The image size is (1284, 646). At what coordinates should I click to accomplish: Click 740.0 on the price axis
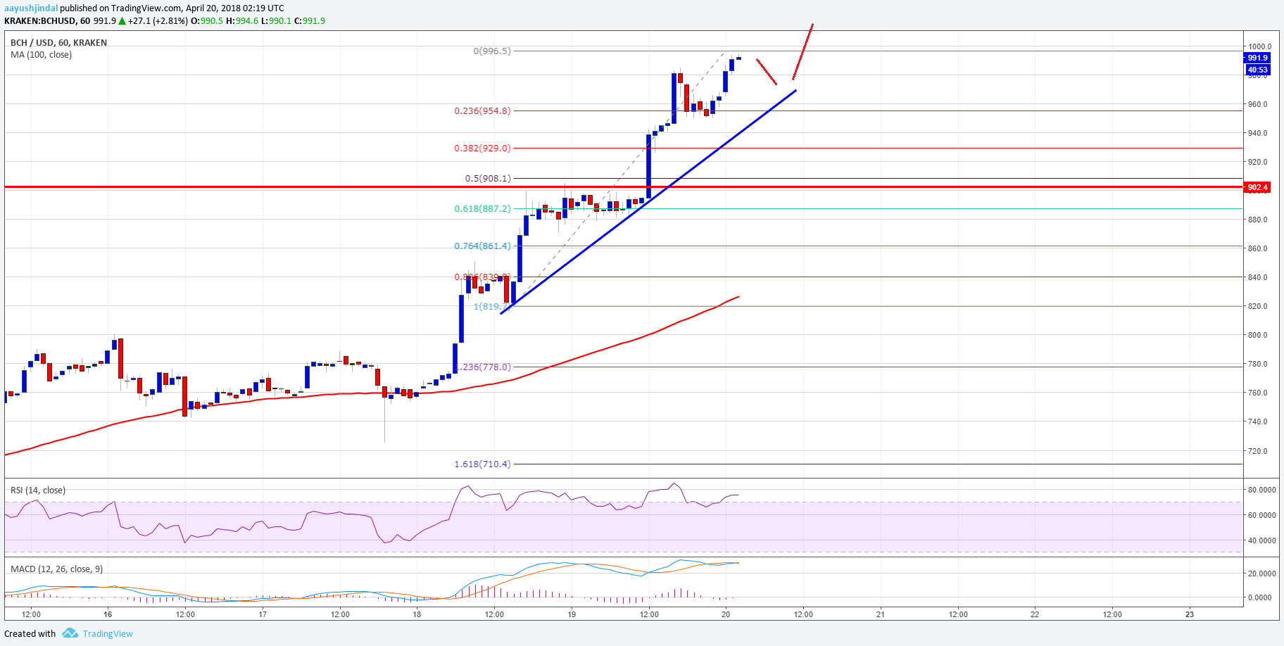[x=1257, y=422]
